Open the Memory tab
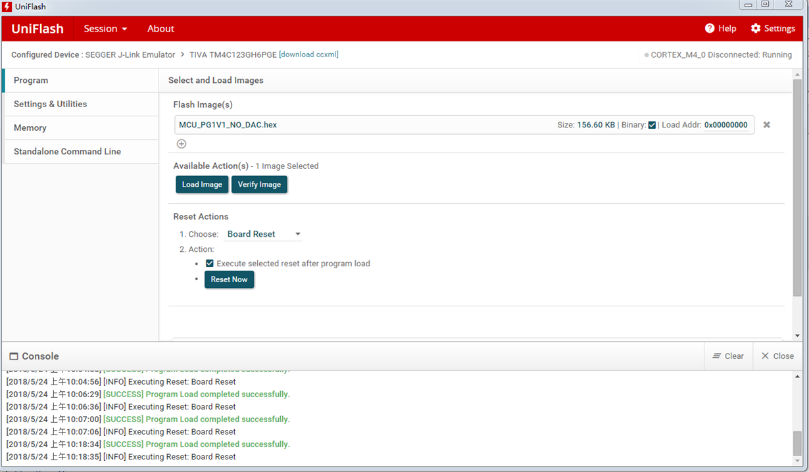809x472 pixels. click(x=80, y=128)
